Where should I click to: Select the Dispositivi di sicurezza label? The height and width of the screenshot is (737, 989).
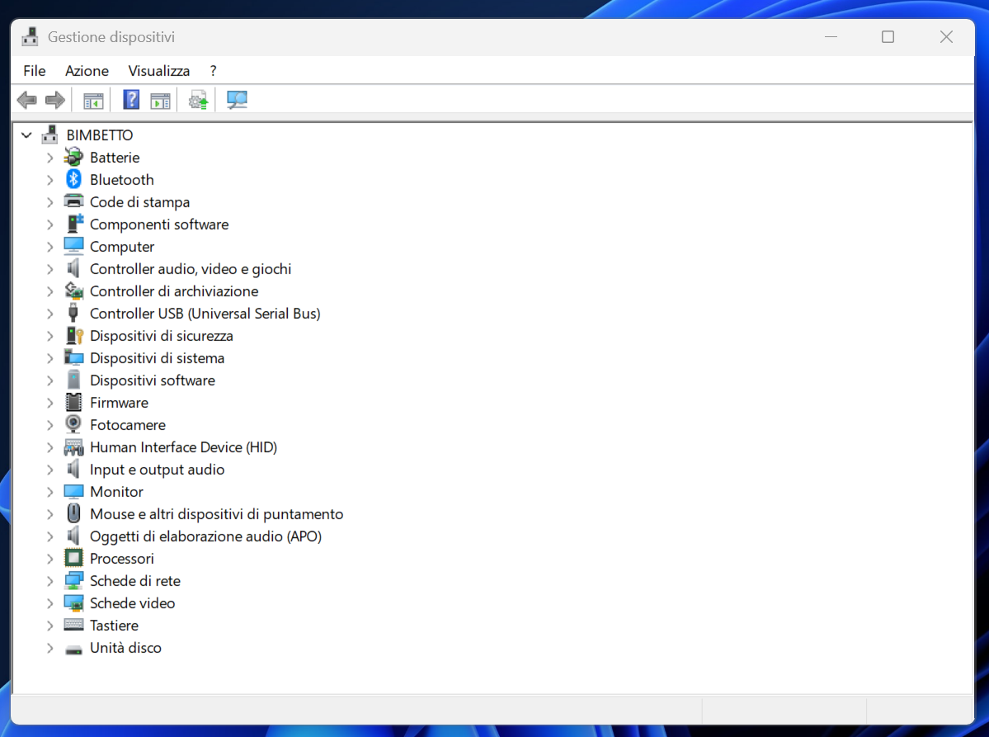tap(162, 336)
